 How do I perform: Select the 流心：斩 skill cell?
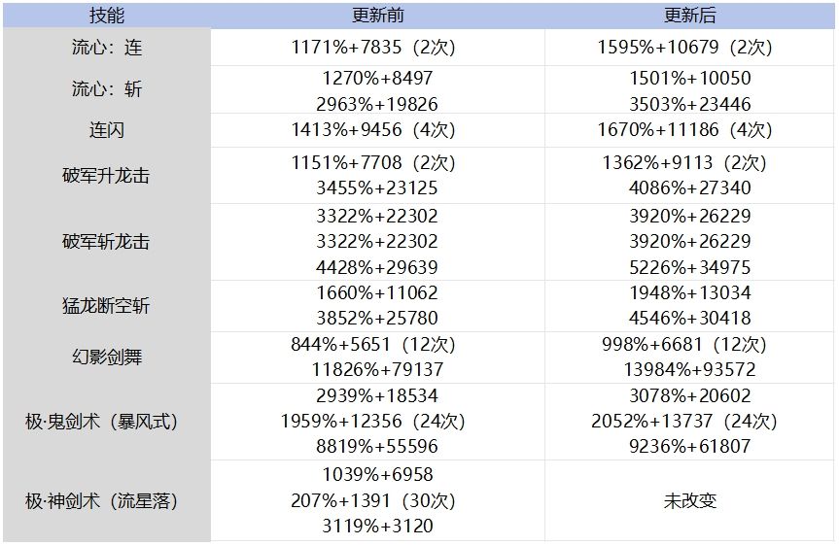tap(107, 89)
